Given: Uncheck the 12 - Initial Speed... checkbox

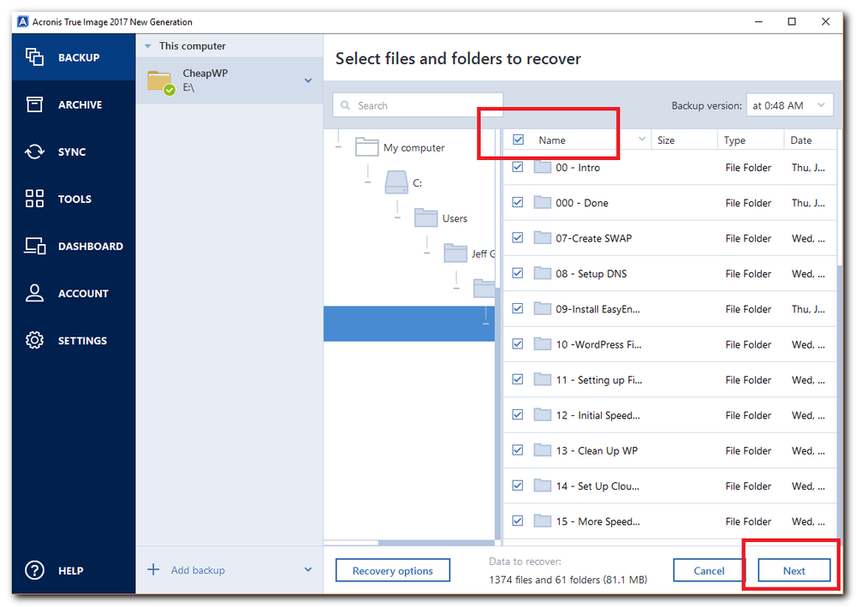Looking at the screenshot, I should click(518, 415).
